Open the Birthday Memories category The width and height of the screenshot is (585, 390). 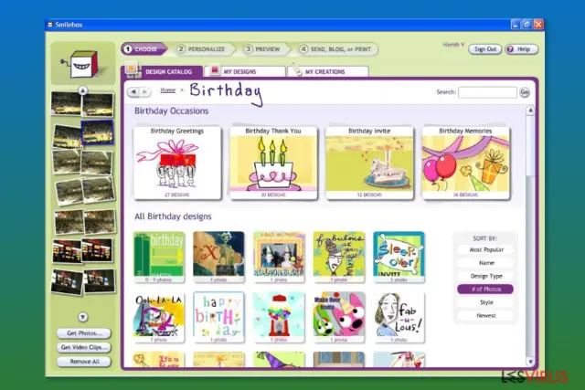465,163
